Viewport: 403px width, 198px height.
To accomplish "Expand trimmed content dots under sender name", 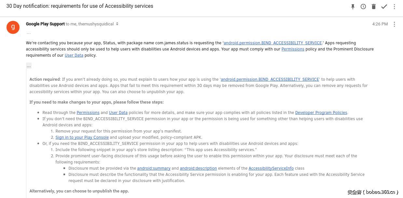I will click(x=29, y=33).
